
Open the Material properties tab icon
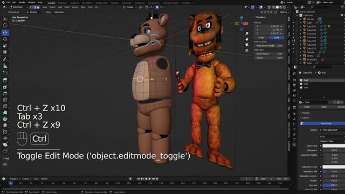point(294,145)
